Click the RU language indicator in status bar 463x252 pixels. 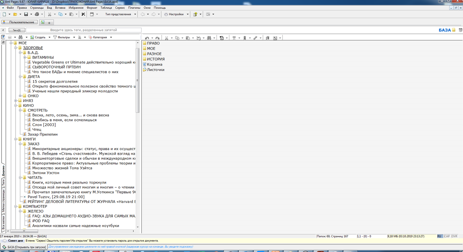(x=439, y=236)
